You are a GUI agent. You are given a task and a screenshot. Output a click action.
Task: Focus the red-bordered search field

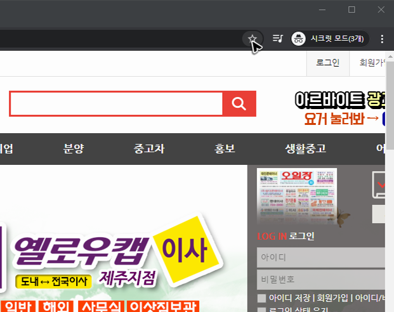[116, 103]
